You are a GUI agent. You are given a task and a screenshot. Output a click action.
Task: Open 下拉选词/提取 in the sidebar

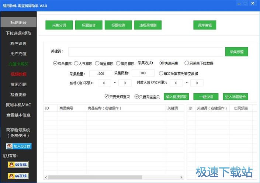(18, 33)
